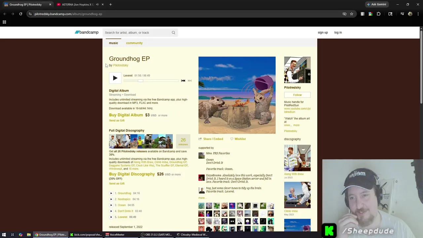Open the Pilotredsky artist link under the title
The width and height of the screenshot is (423, 238).
(121, 65)
